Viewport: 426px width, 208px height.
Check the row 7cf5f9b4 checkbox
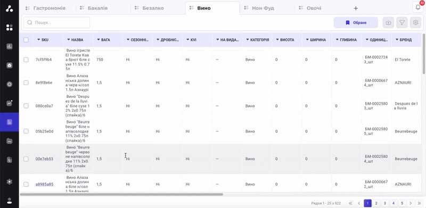(x=26, y=60)
